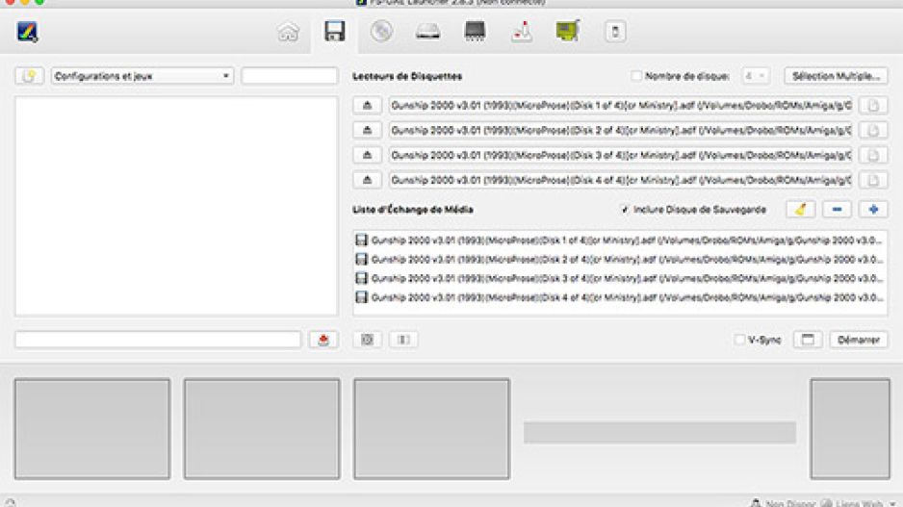Switch to the home main tab
903x507 pixels.
(x=288, y=32)
